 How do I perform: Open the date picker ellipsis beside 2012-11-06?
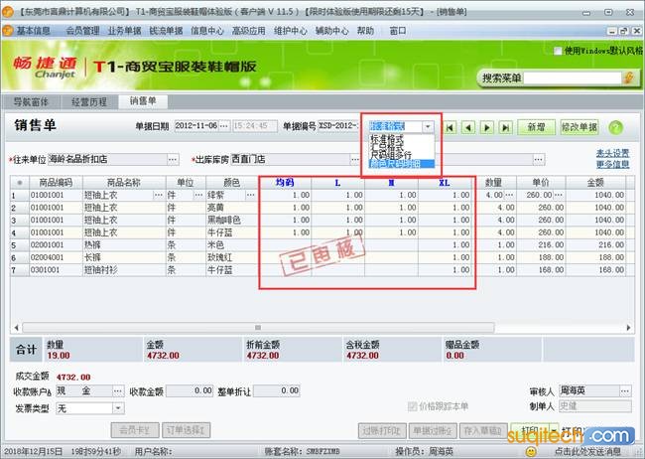tap(224, 125)
